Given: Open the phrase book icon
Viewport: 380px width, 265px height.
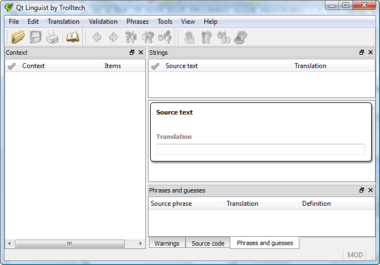Looking at the screenshot, I should click(73, 38).
